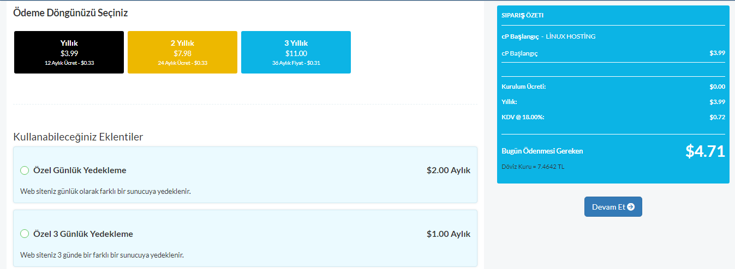Choose the yellow 2 Yıllık $7.98 plan
This screenshot has width=735, height=269.
coord(182,52)
